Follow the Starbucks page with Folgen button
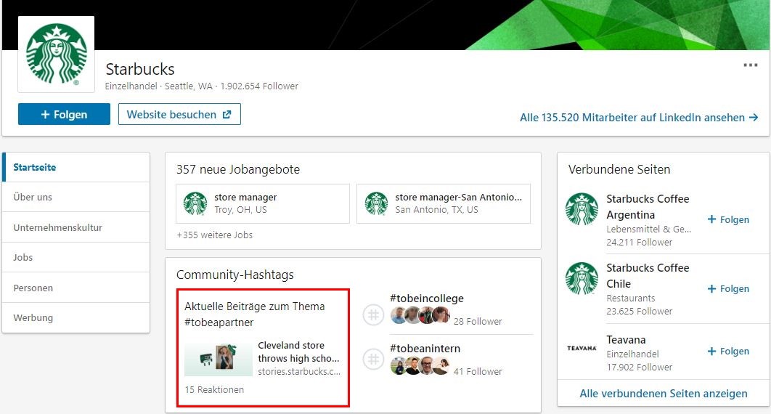Image resolution: width=771 pixels, height=414 pixels. tap(64, 114)
